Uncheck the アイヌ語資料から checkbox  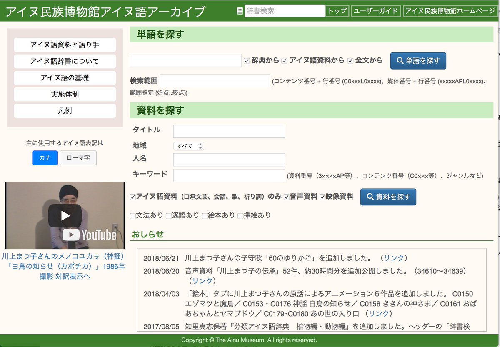(x=284, y=60)
